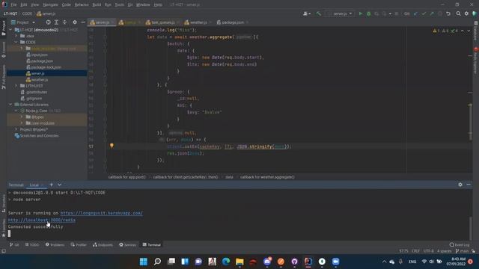479x269 pixels.
Task: Open the Event Log in status bar
Action: [459, 244]
